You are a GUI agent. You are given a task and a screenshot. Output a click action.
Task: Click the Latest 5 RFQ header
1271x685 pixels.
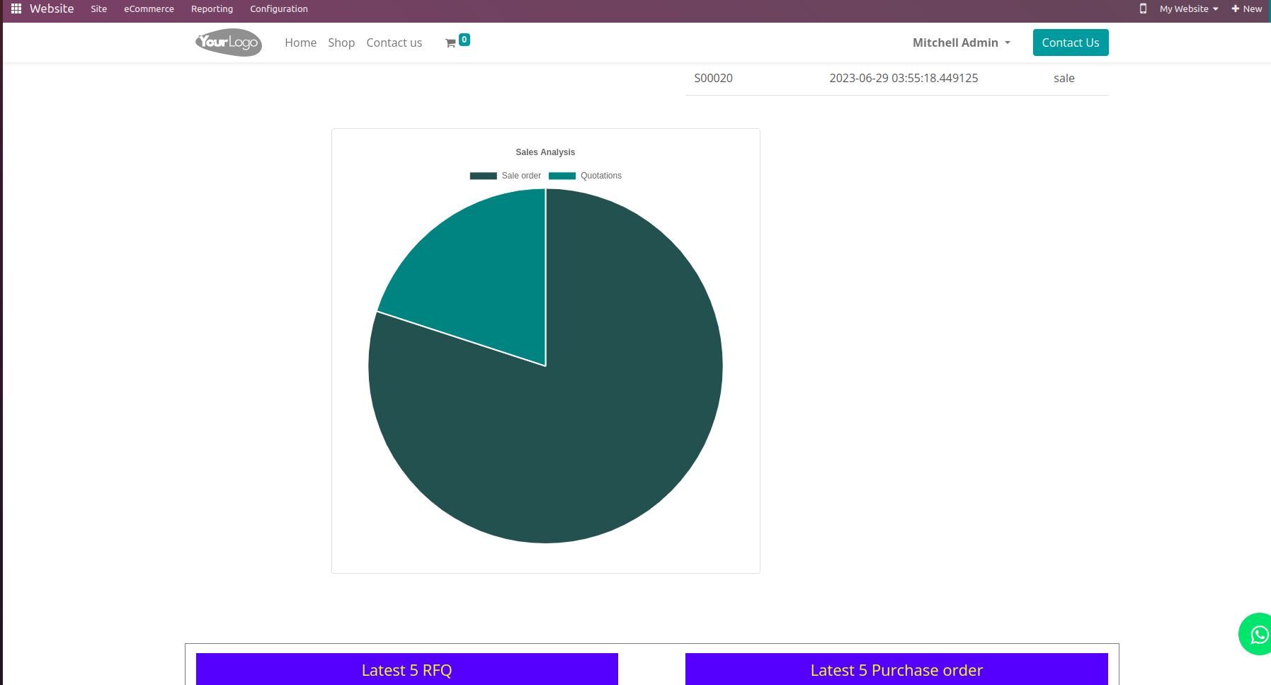point(407,669)
